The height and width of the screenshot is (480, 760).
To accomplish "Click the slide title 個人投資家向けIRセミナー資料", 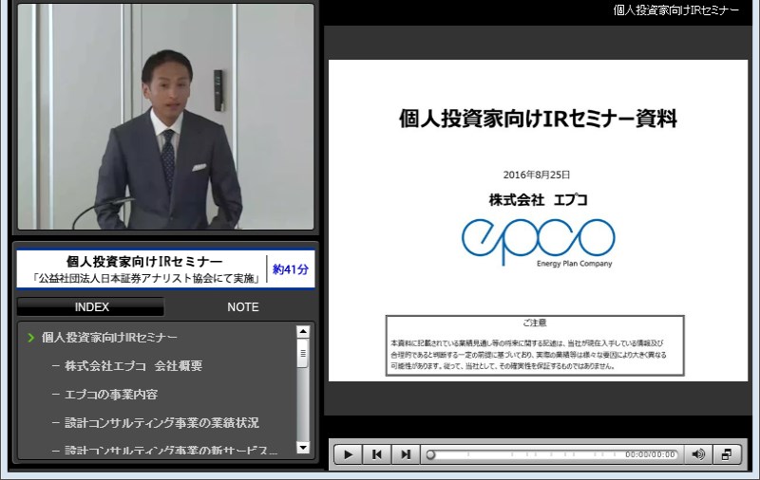I will point(538,119).
